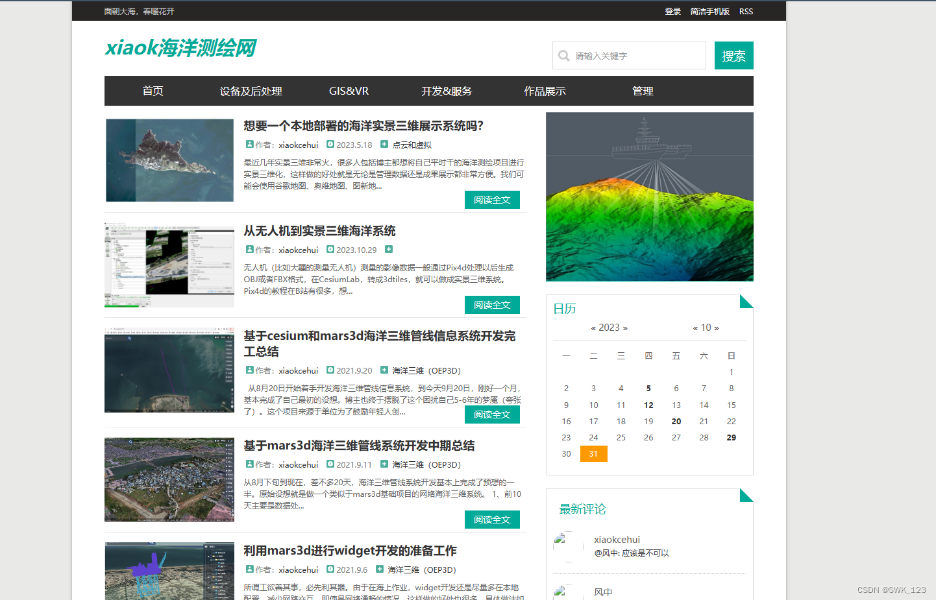The image size is (936, 600).
Task: Click software screenshot thumbnail of drone article
Action: (x=169, y=265)
